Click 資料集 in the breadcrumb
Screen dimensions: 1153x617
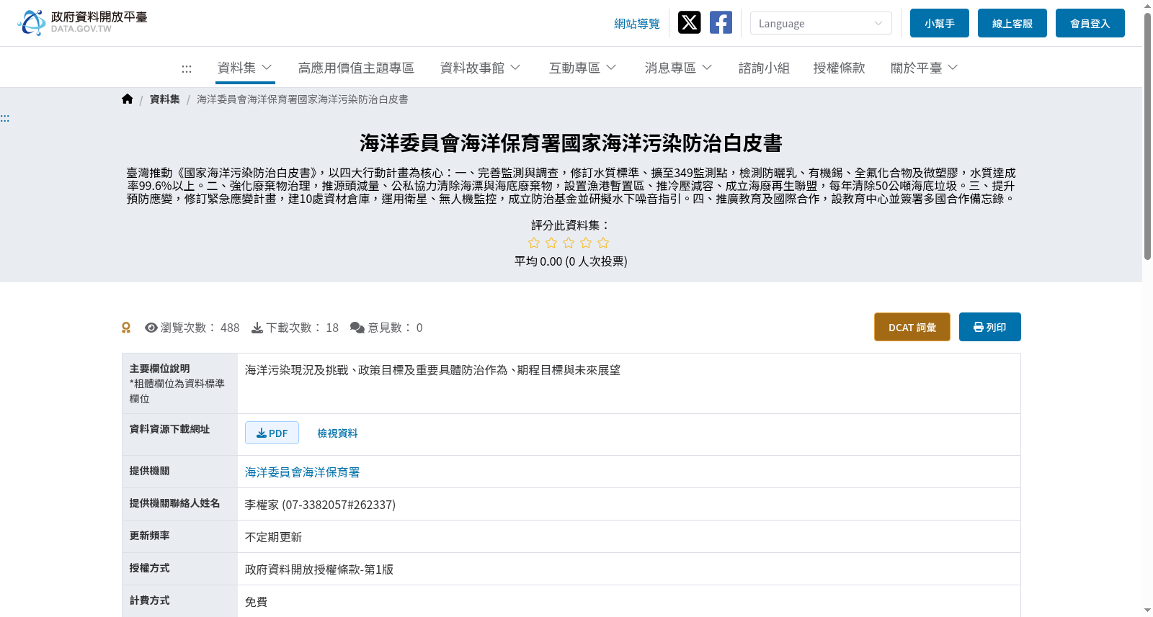pyautogui.click(x=165, y=99)
